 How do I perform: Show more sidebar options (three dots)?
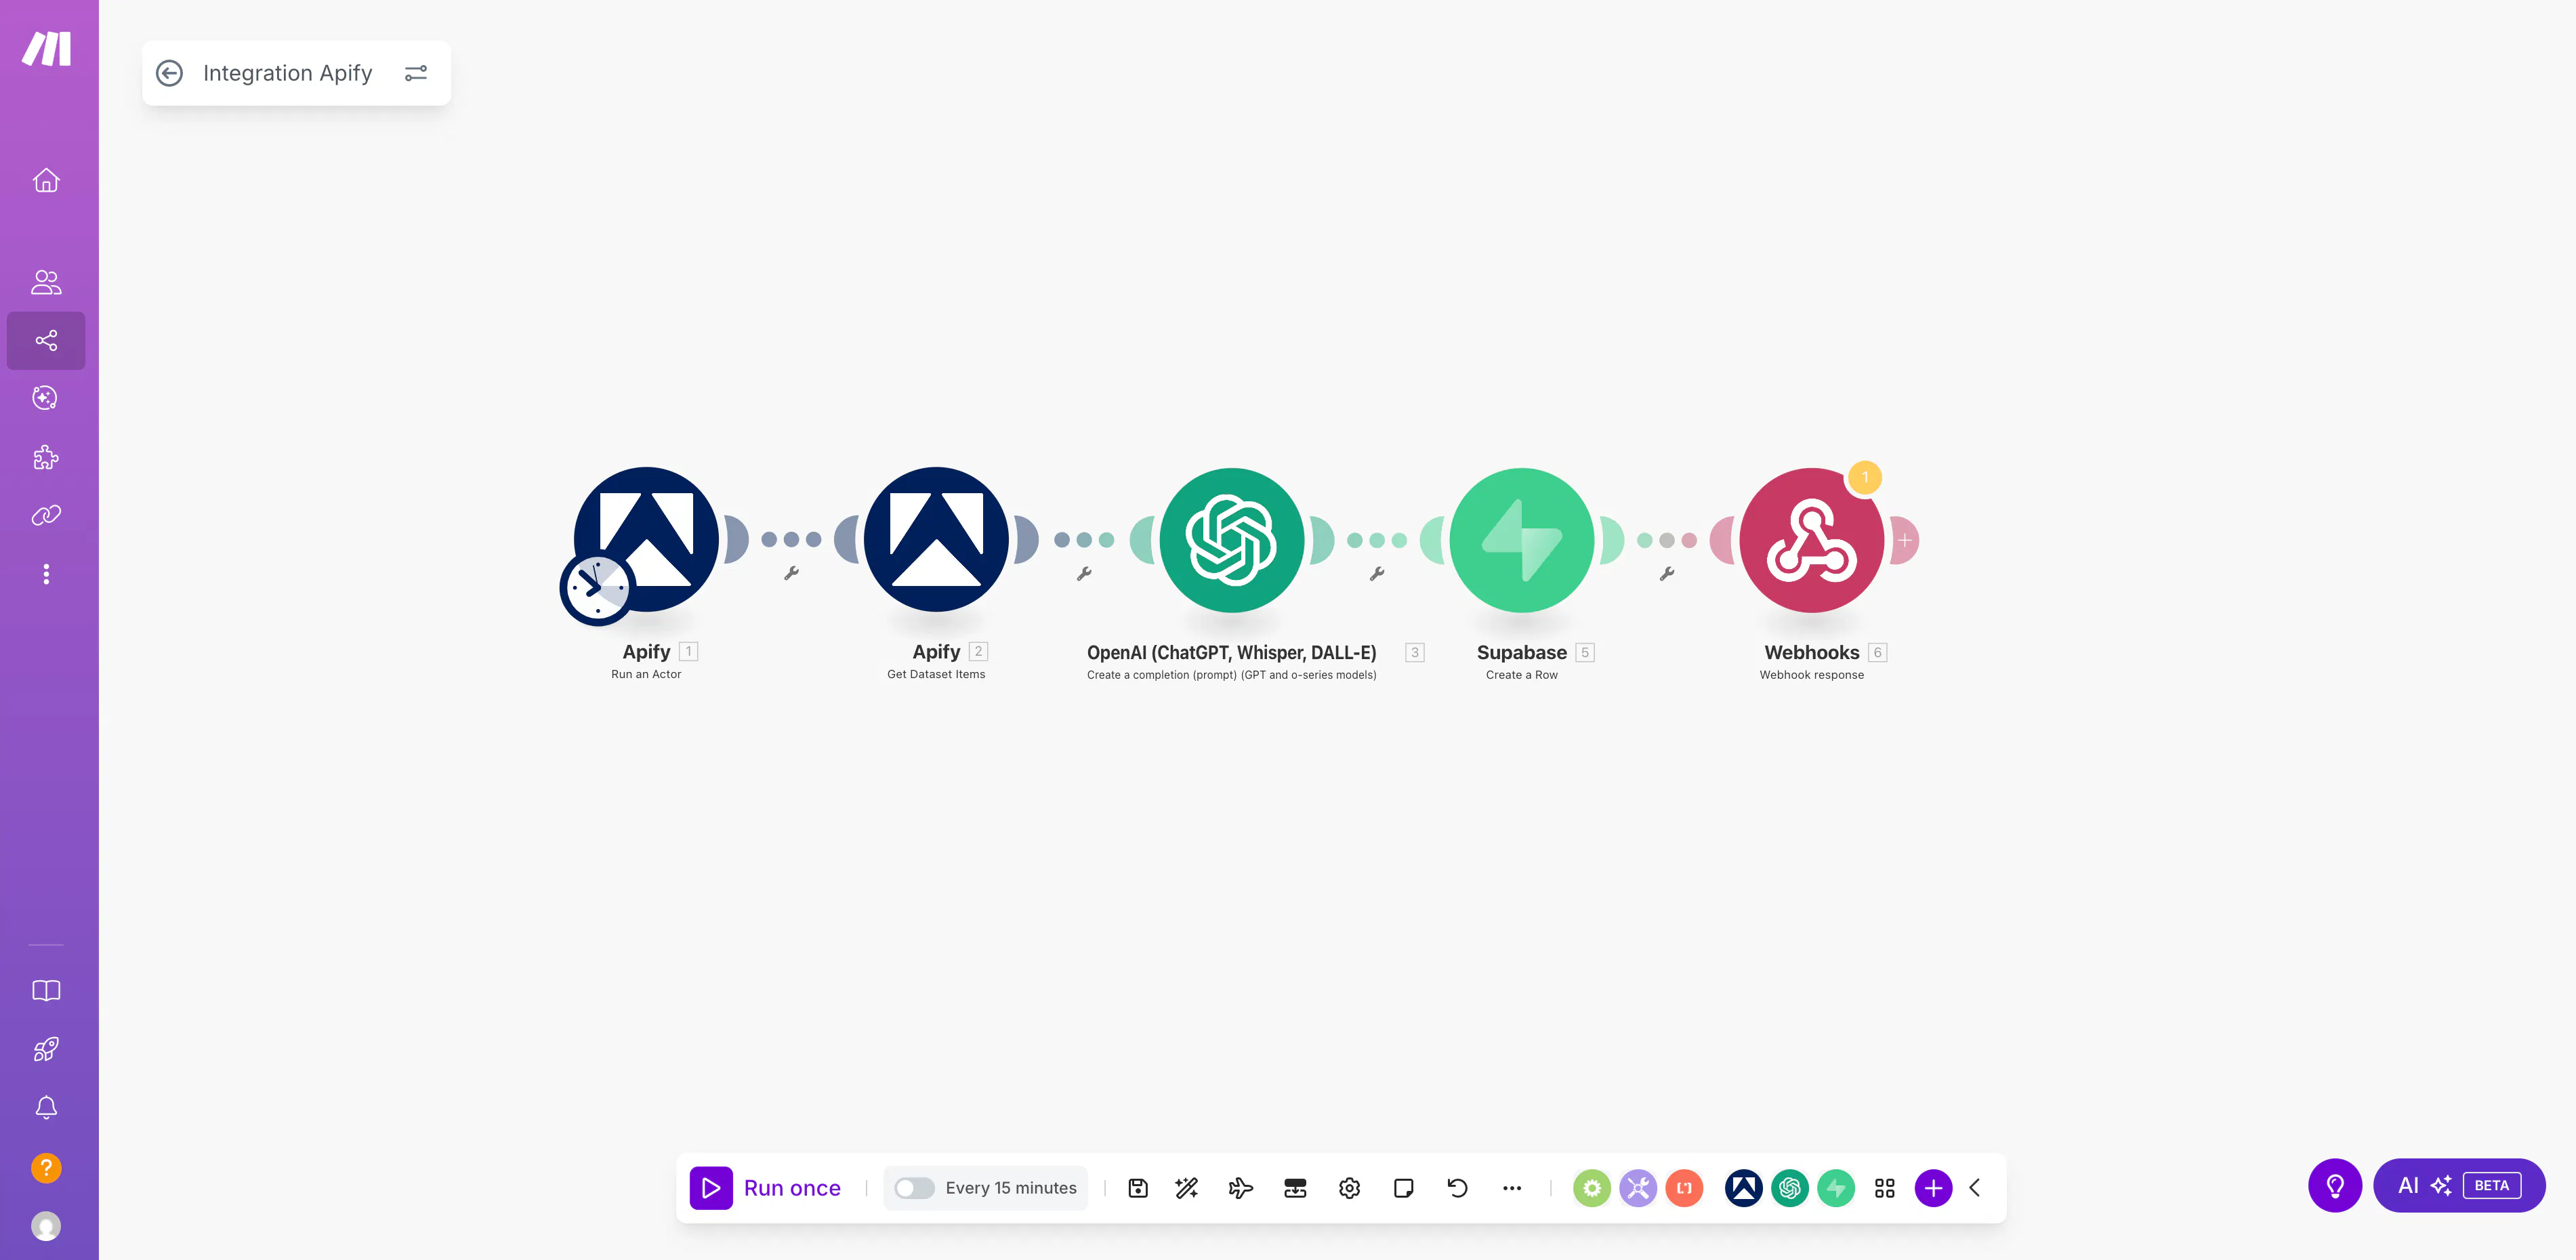click(x=46, y=574)
